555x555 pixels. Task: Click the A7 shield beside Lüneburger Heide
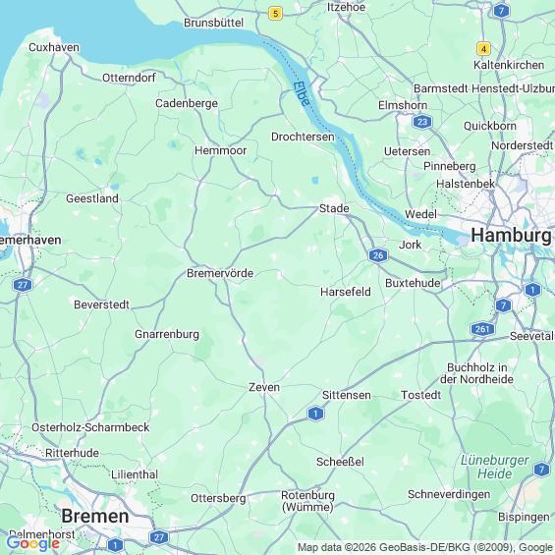541,470
